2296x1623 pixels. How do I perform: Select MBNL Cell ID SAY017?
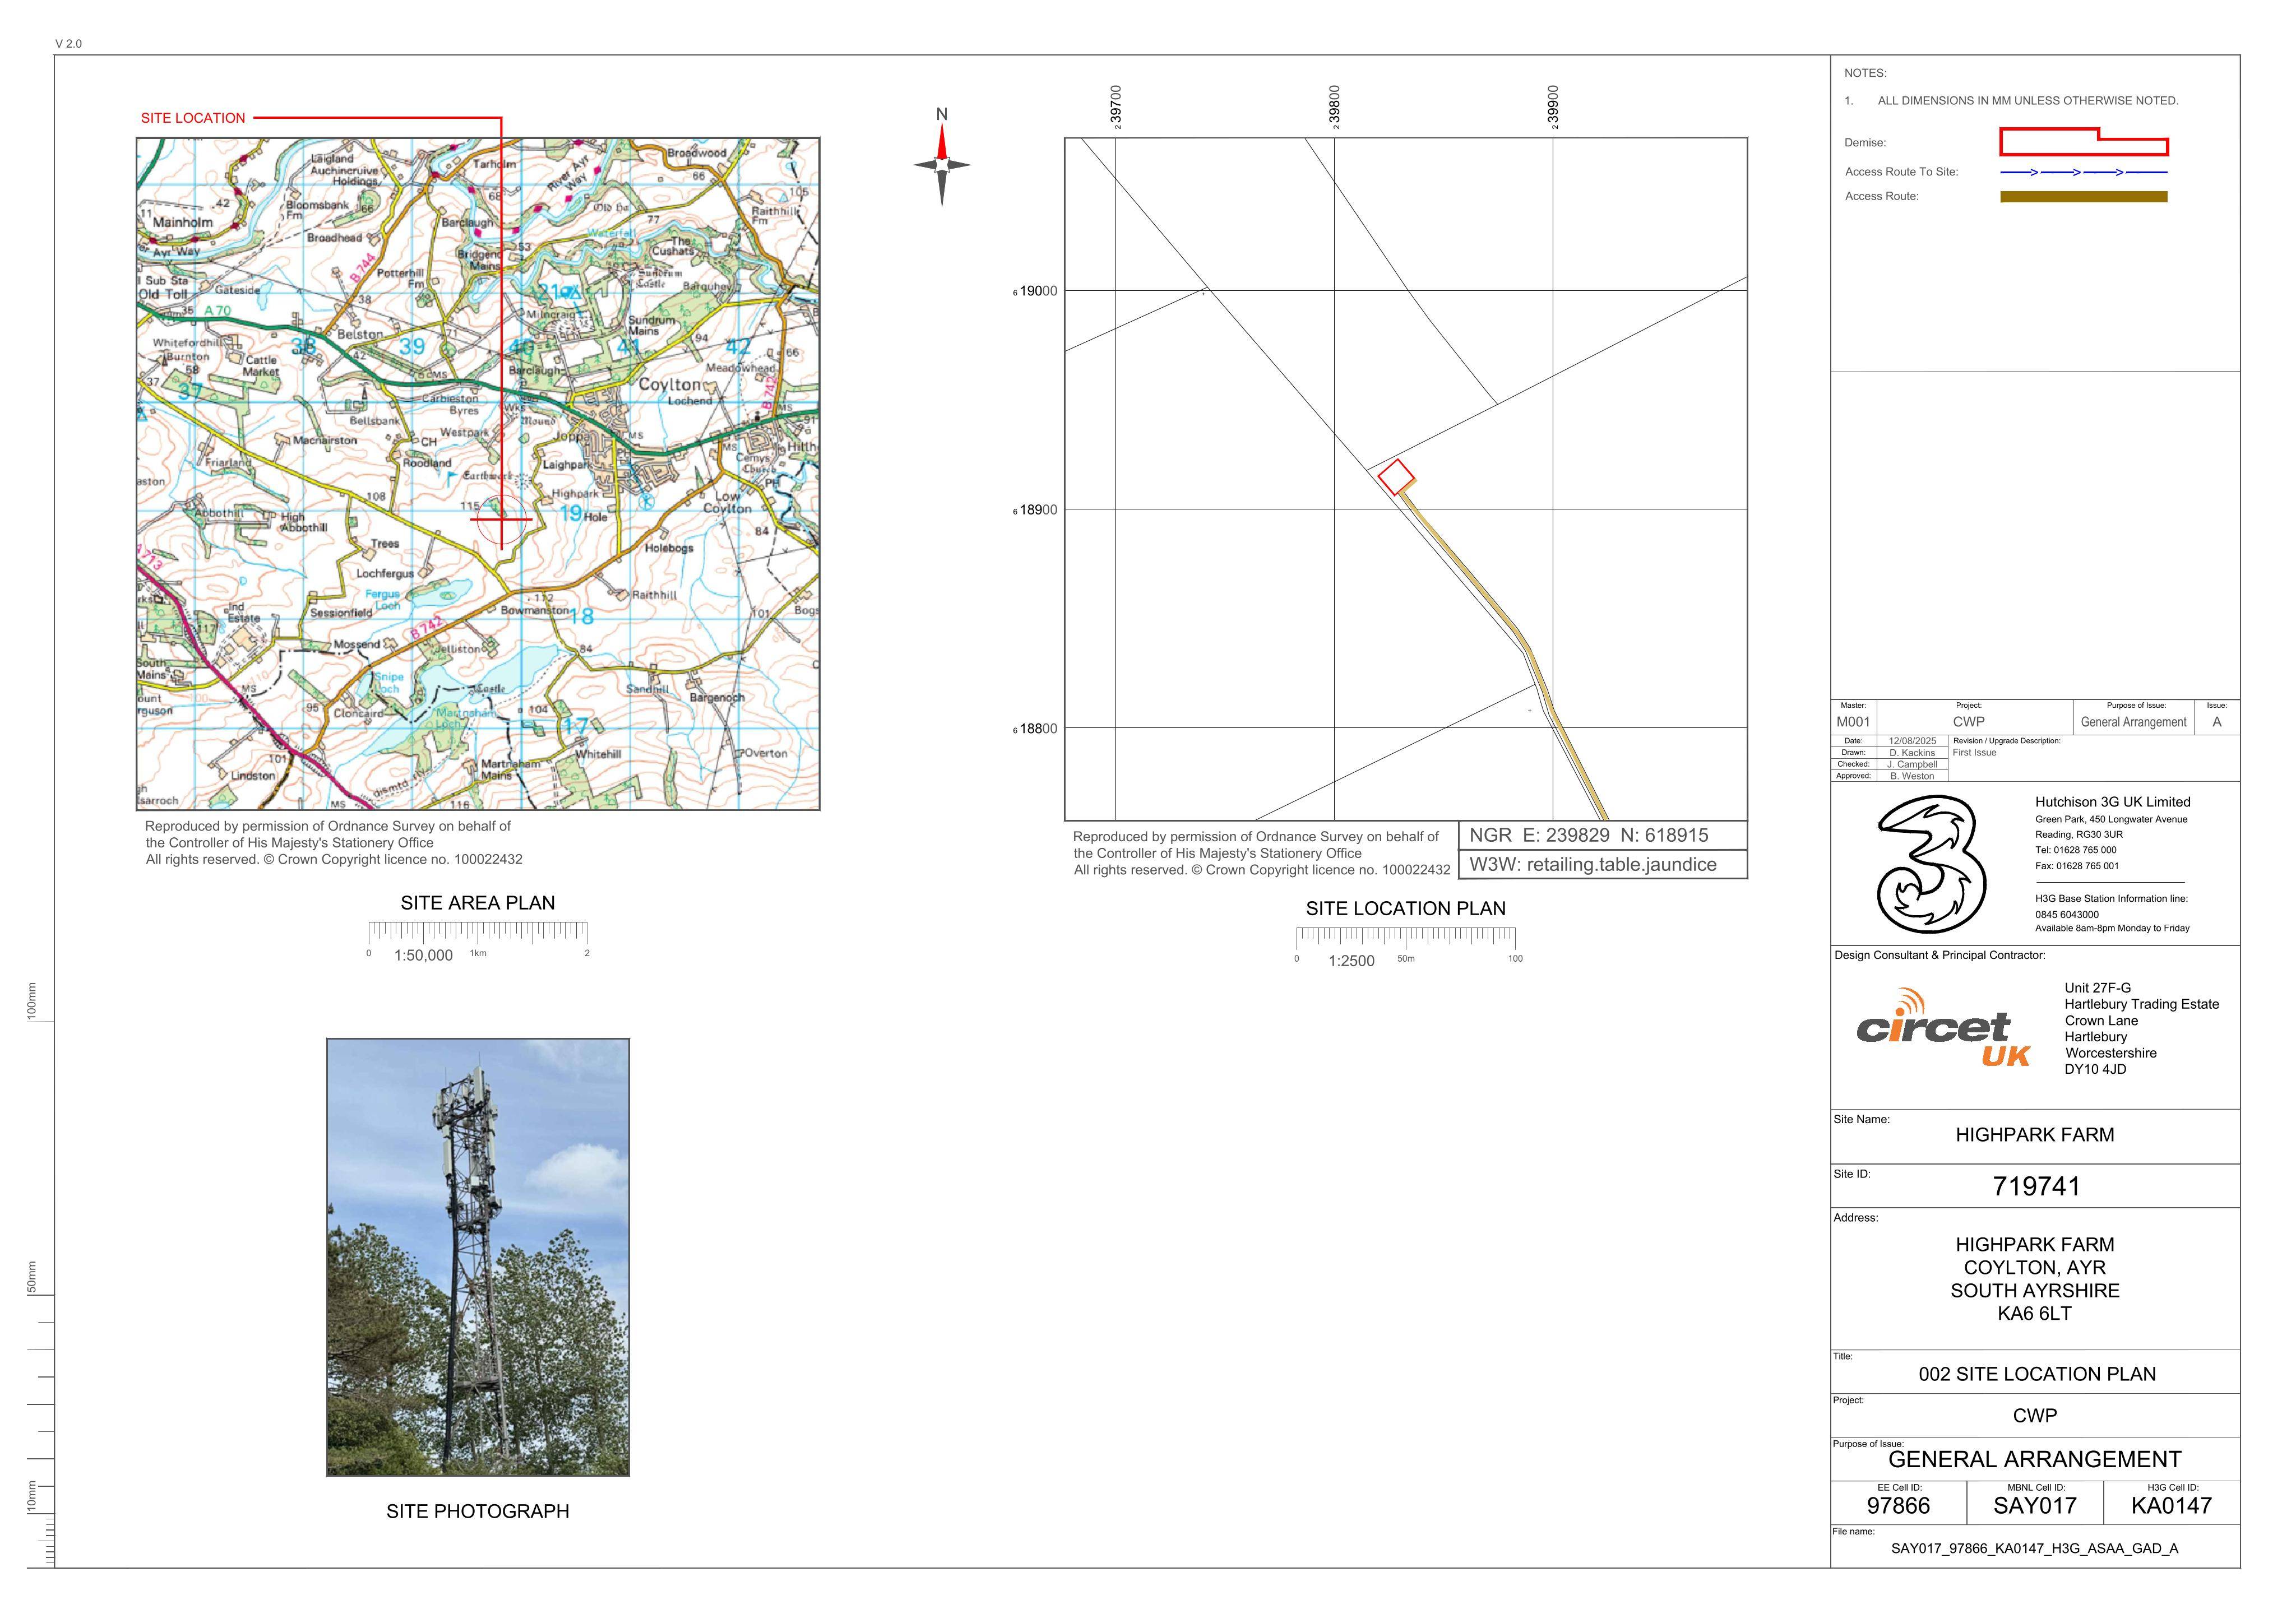[2035, 1506]
